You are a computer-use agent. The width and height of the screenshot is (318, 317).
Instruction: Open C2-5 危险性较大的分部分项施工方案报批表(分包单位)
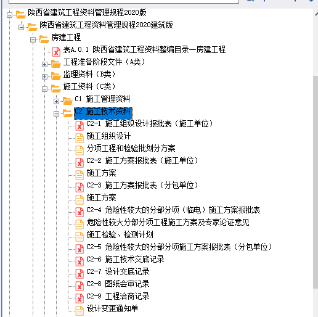[179, 247]
